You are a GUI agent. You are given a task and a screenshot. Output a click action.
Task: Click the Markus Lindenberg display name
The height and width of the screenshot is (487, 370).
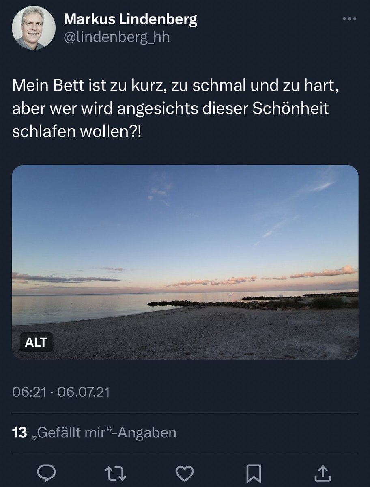[x=131, y=19]
